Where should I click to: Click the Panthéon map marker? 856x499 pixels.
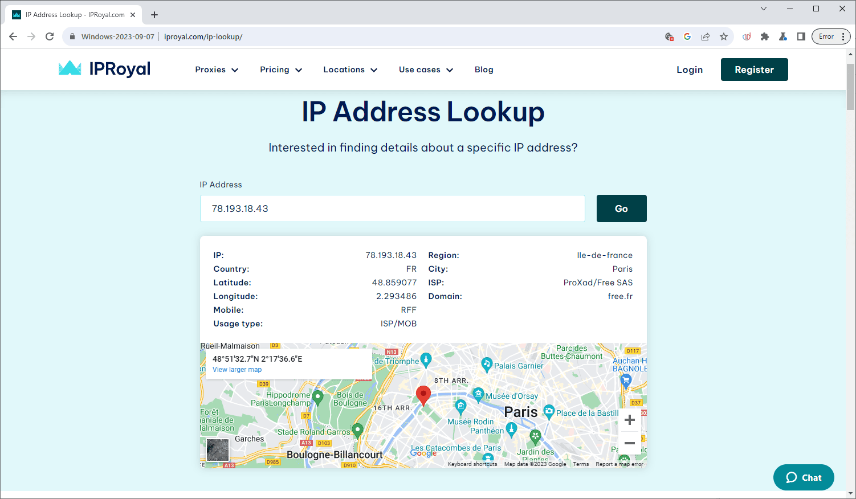[511, 430]
